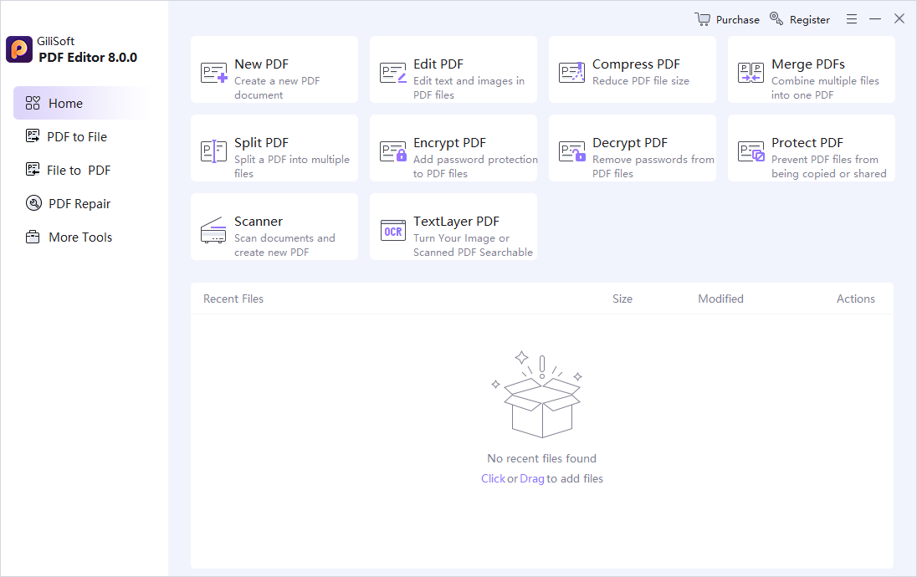
Task: Click the Scanner device icon
Action: (x=213, y=230)
